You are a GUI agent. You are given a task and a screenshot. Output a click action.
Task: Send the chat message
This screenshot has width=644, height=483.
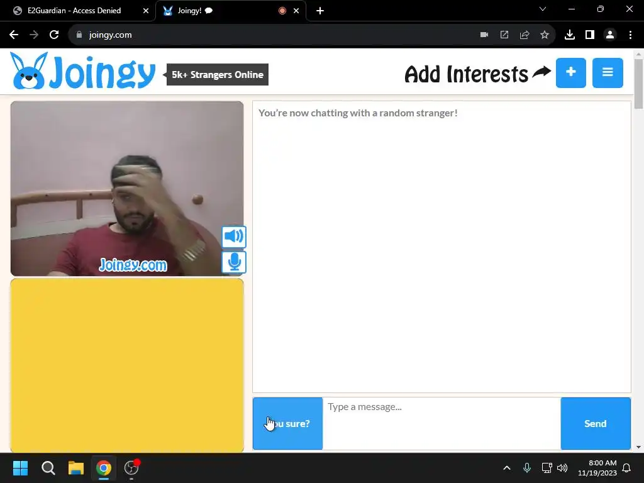click(596, 423)
